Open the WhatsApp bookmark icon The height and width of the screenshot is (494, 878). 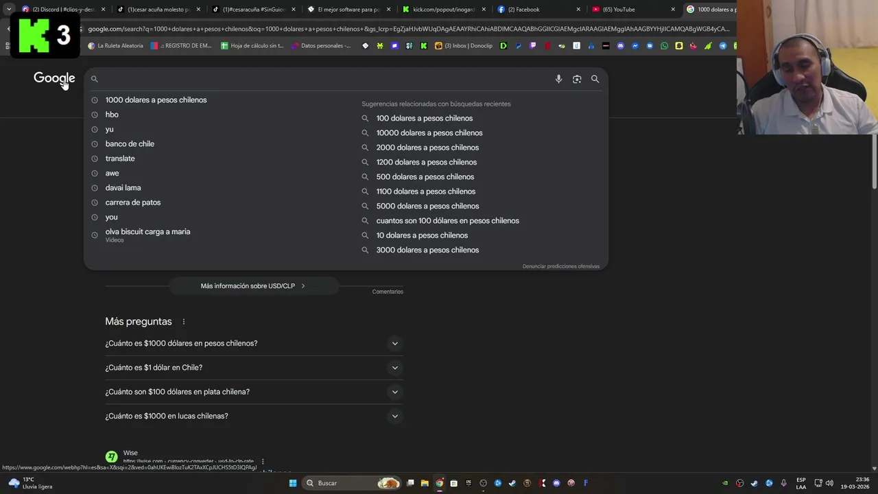point(664,46)
